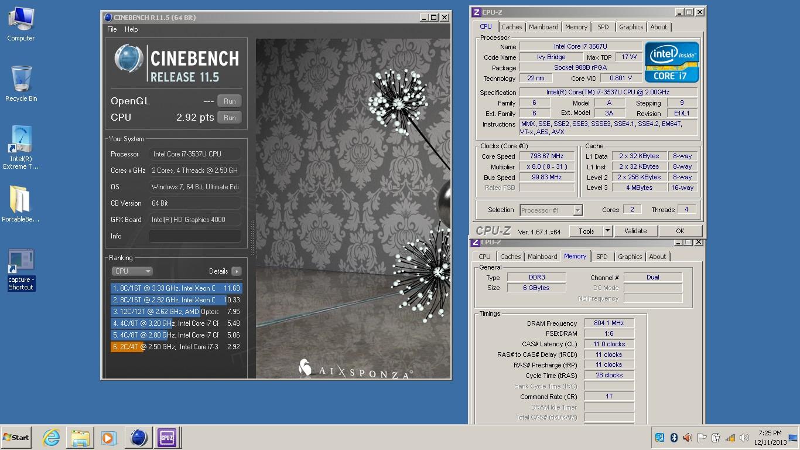
Task: Click the Start button
Action: tap(16, 437)
